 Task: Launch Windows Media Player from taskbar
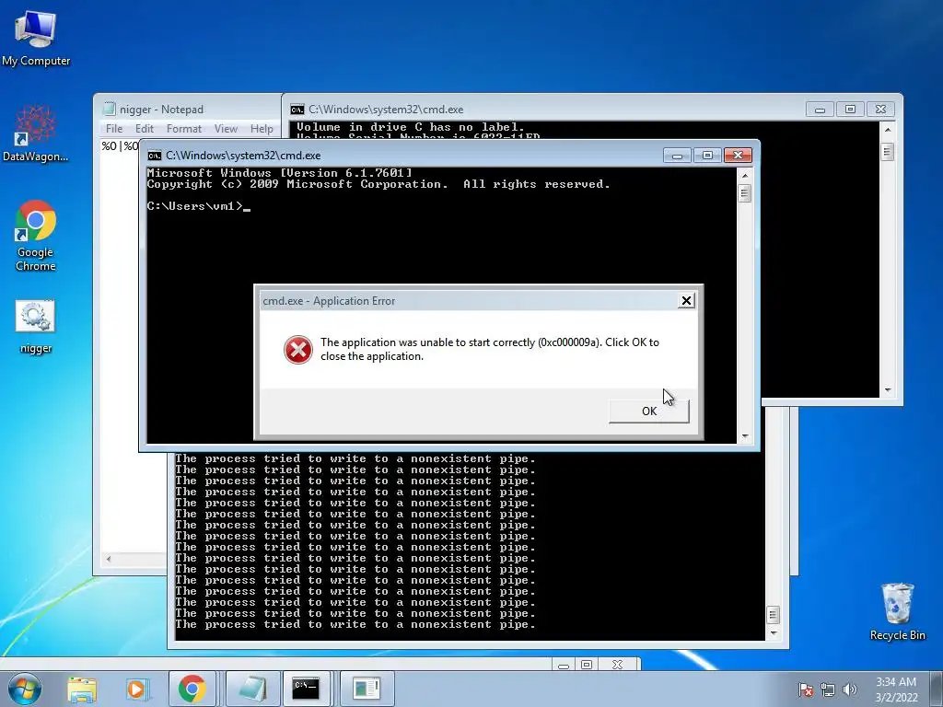(x=137, y=689)
